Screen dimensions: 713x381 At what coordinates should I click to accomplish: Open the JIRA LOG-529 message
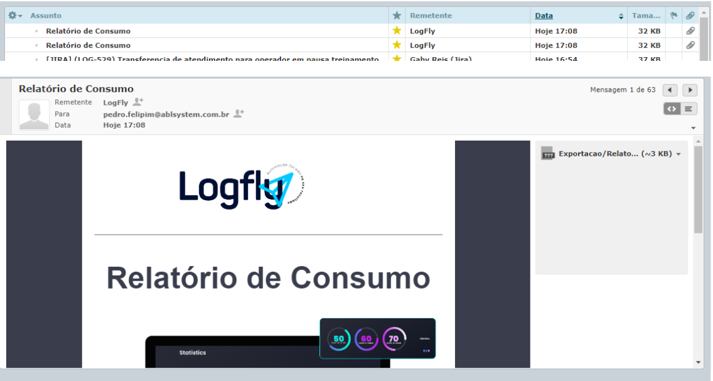point(212,58)
